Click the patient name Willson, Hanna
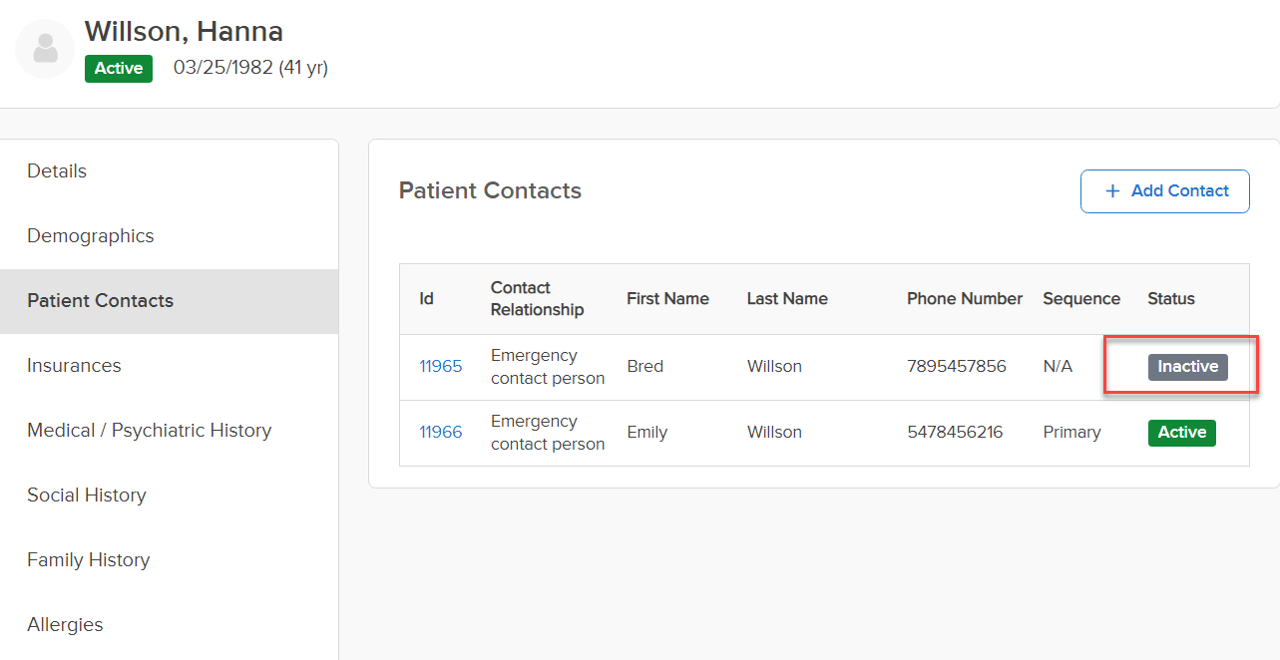Image resolution: width=1280 pixels, height=660 pixels. [x=184, y=32]
